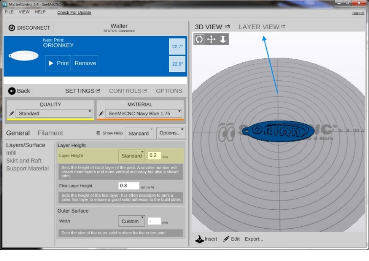Screen dimensions: 369x261
Task: Open the HELP menu
Action: pyautogui.click(x=40, y=12)
